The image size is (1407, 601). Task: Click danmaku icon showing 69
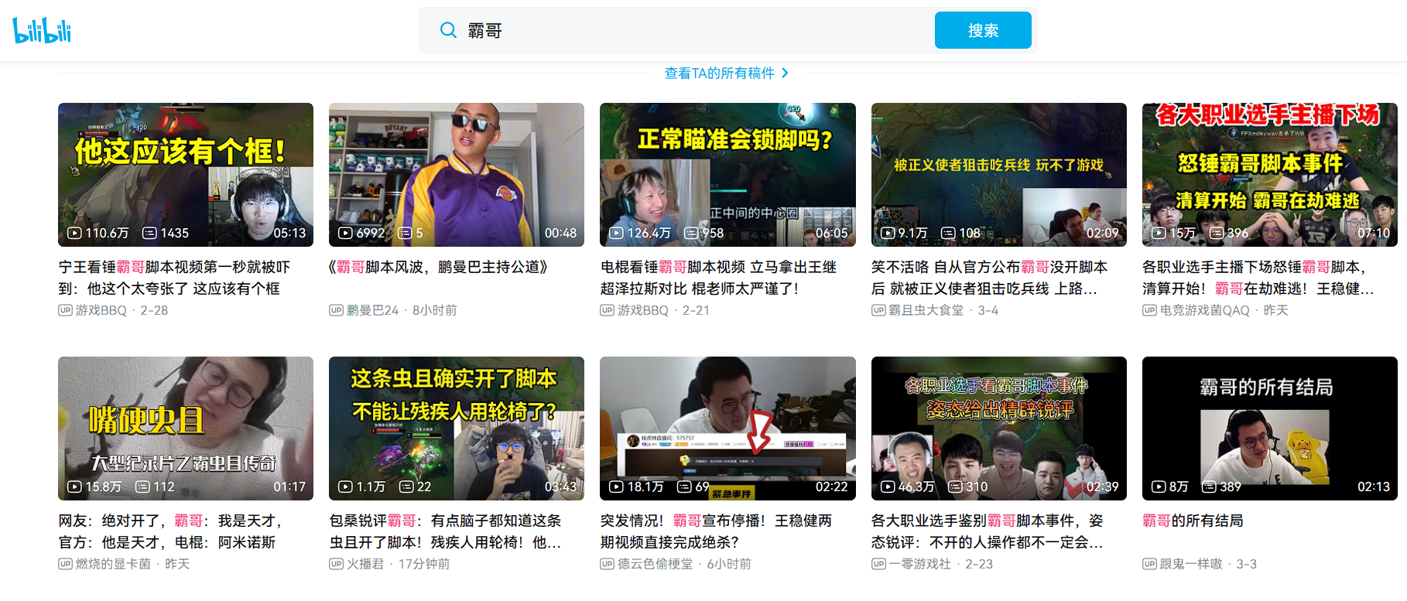coord(684,487)
